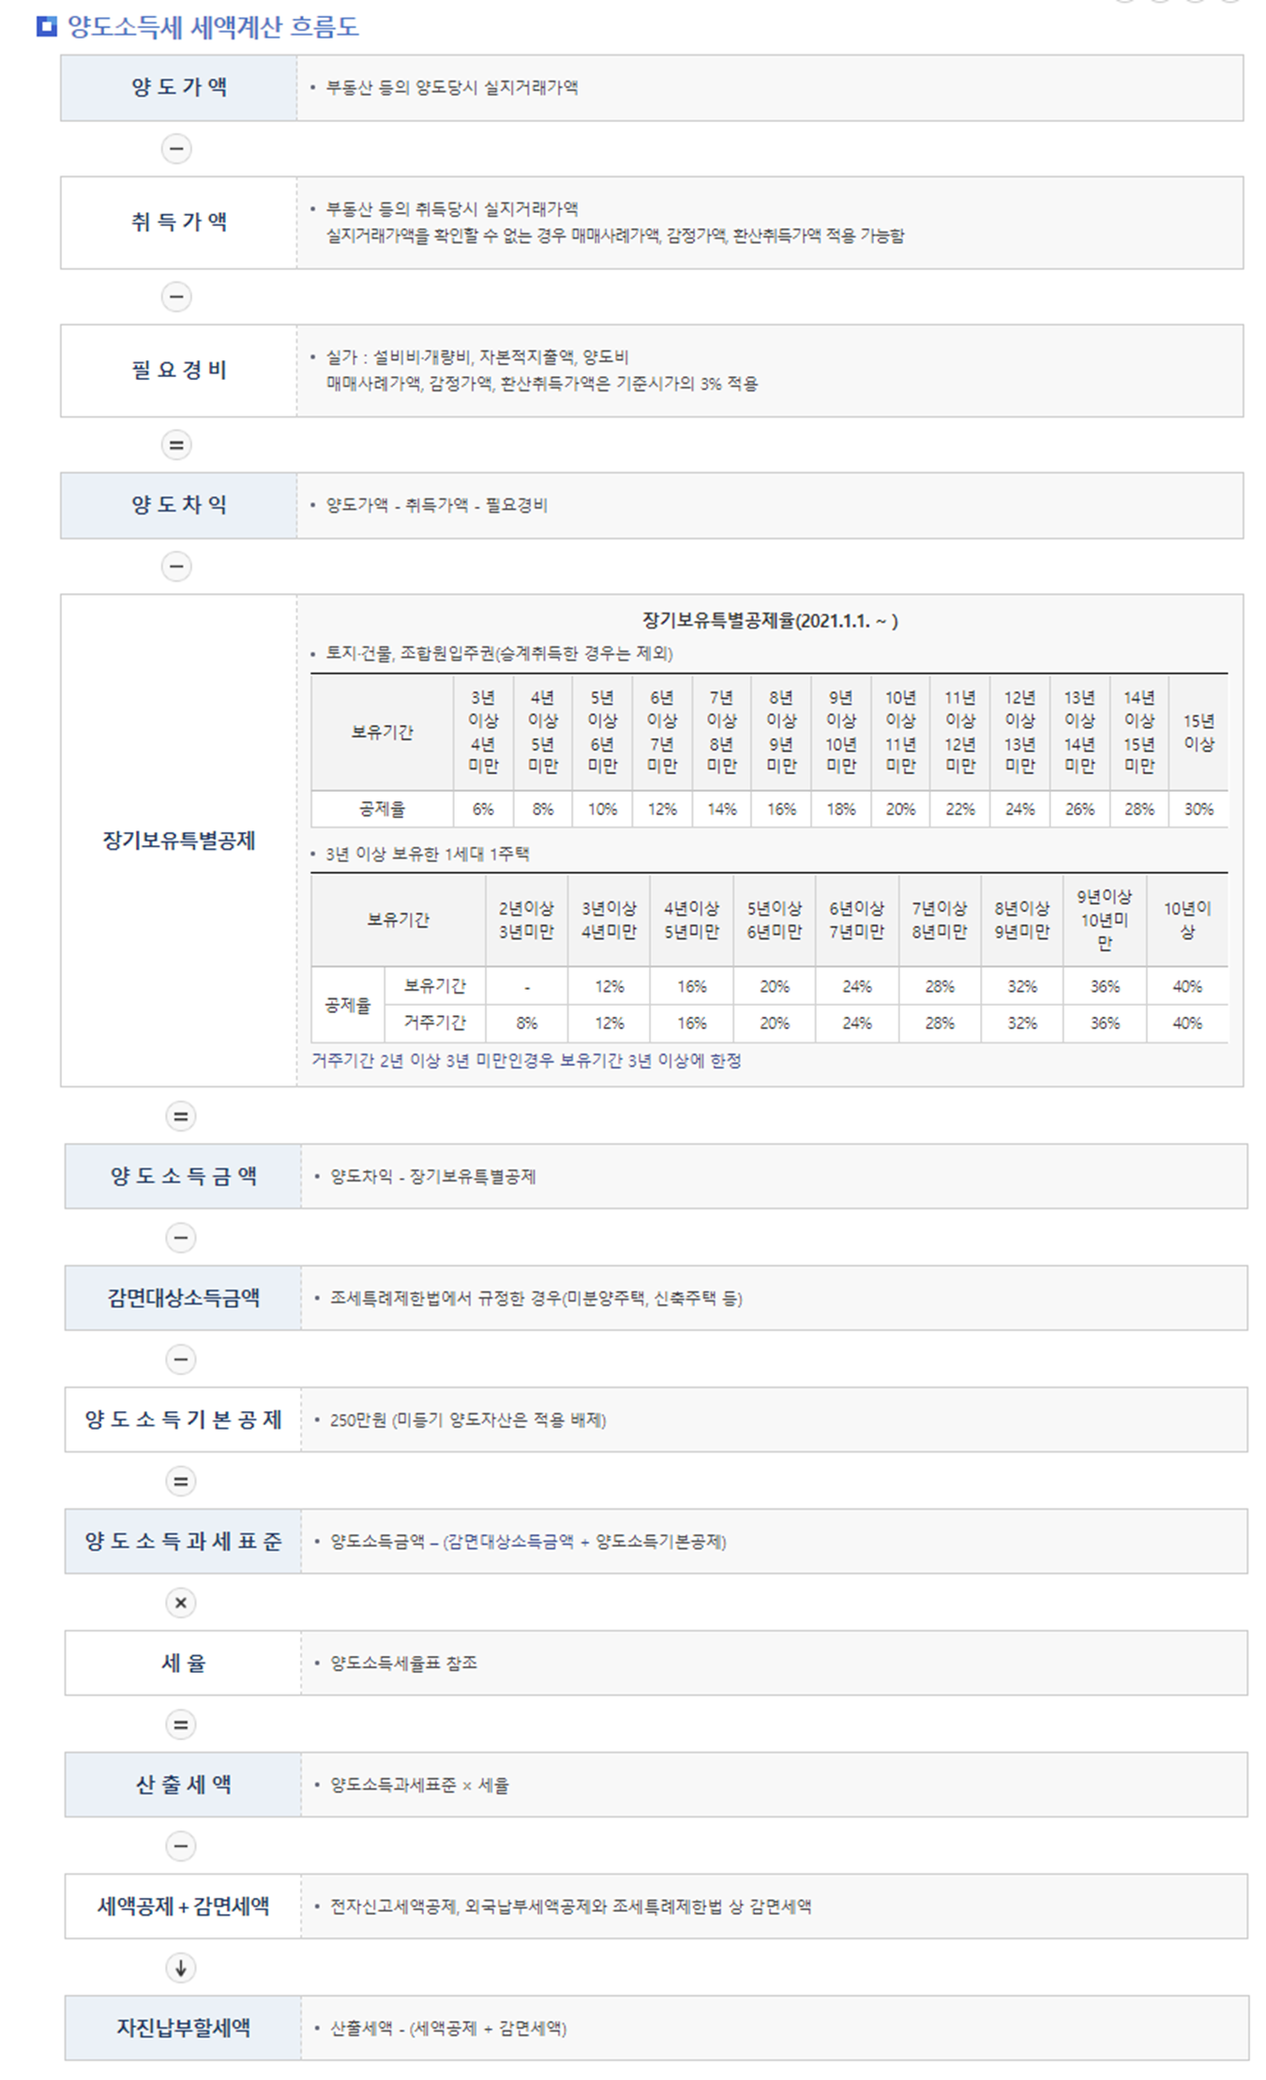Image resolution: width=1266 pixels, height=2080 pixels.
Task: Click the text 부동산 등의 취득당시 실지거래가액
Action: (x=452, y=208)
